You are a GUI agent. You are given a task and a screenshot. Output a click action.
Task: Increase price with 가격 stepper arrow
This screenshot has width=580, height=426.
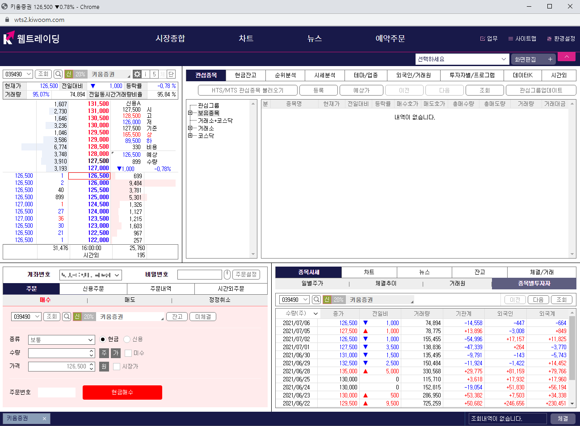click(92, 364)
